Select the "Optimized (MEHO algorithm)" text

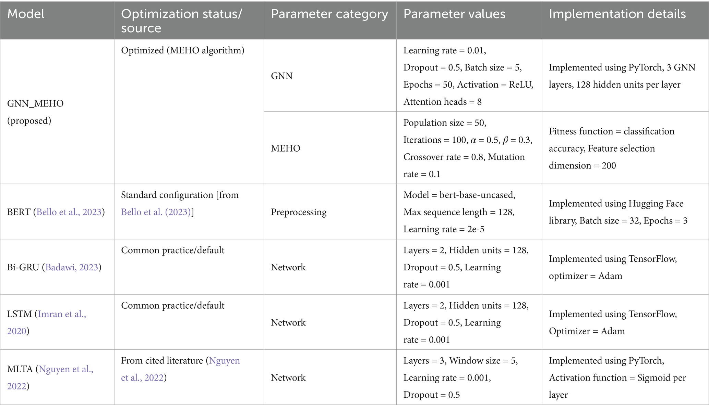pos(182,51)
